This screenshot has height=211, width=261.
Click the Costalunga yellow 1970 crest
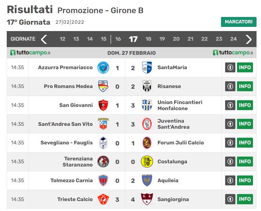(x=147, y=162)
